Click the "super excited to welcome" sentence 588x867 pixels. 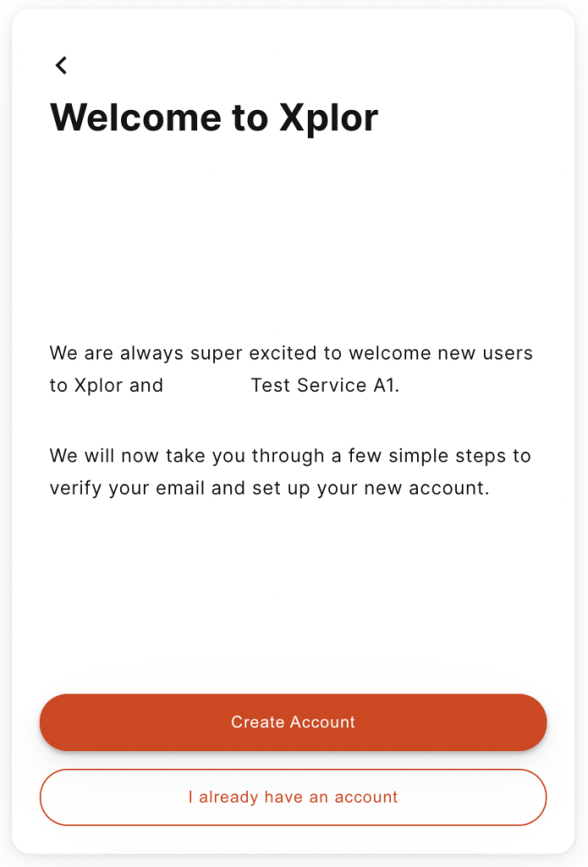(x=291, y=369)
